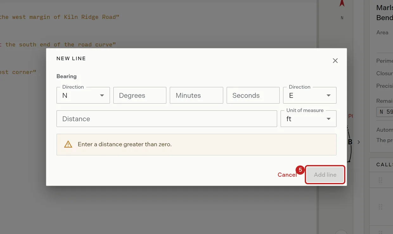Click "Enter a distance greater than zero." message

125,144
